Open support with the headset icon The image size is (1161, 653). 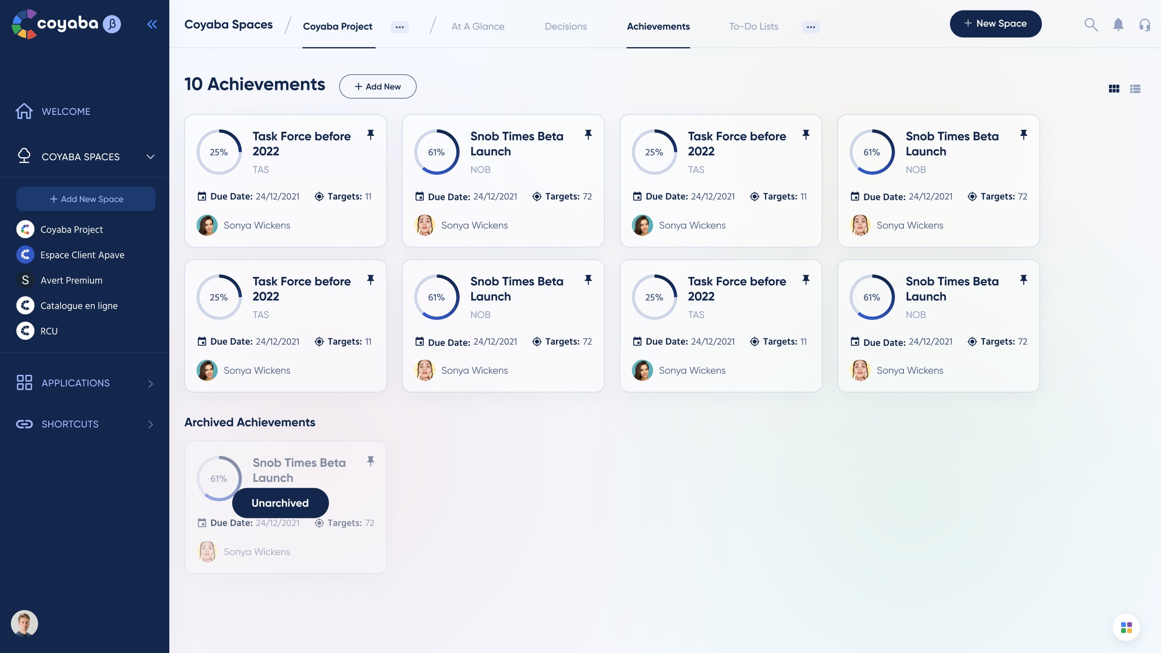click(1145, 24)
